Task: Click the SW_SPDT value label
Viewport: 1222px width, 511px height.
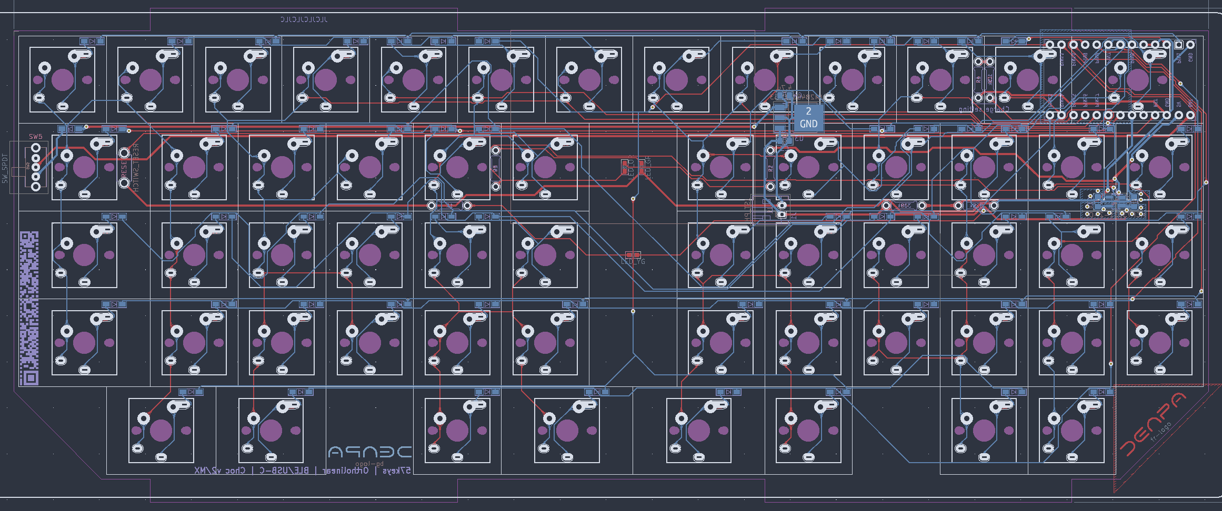Action: click(5, 168)
